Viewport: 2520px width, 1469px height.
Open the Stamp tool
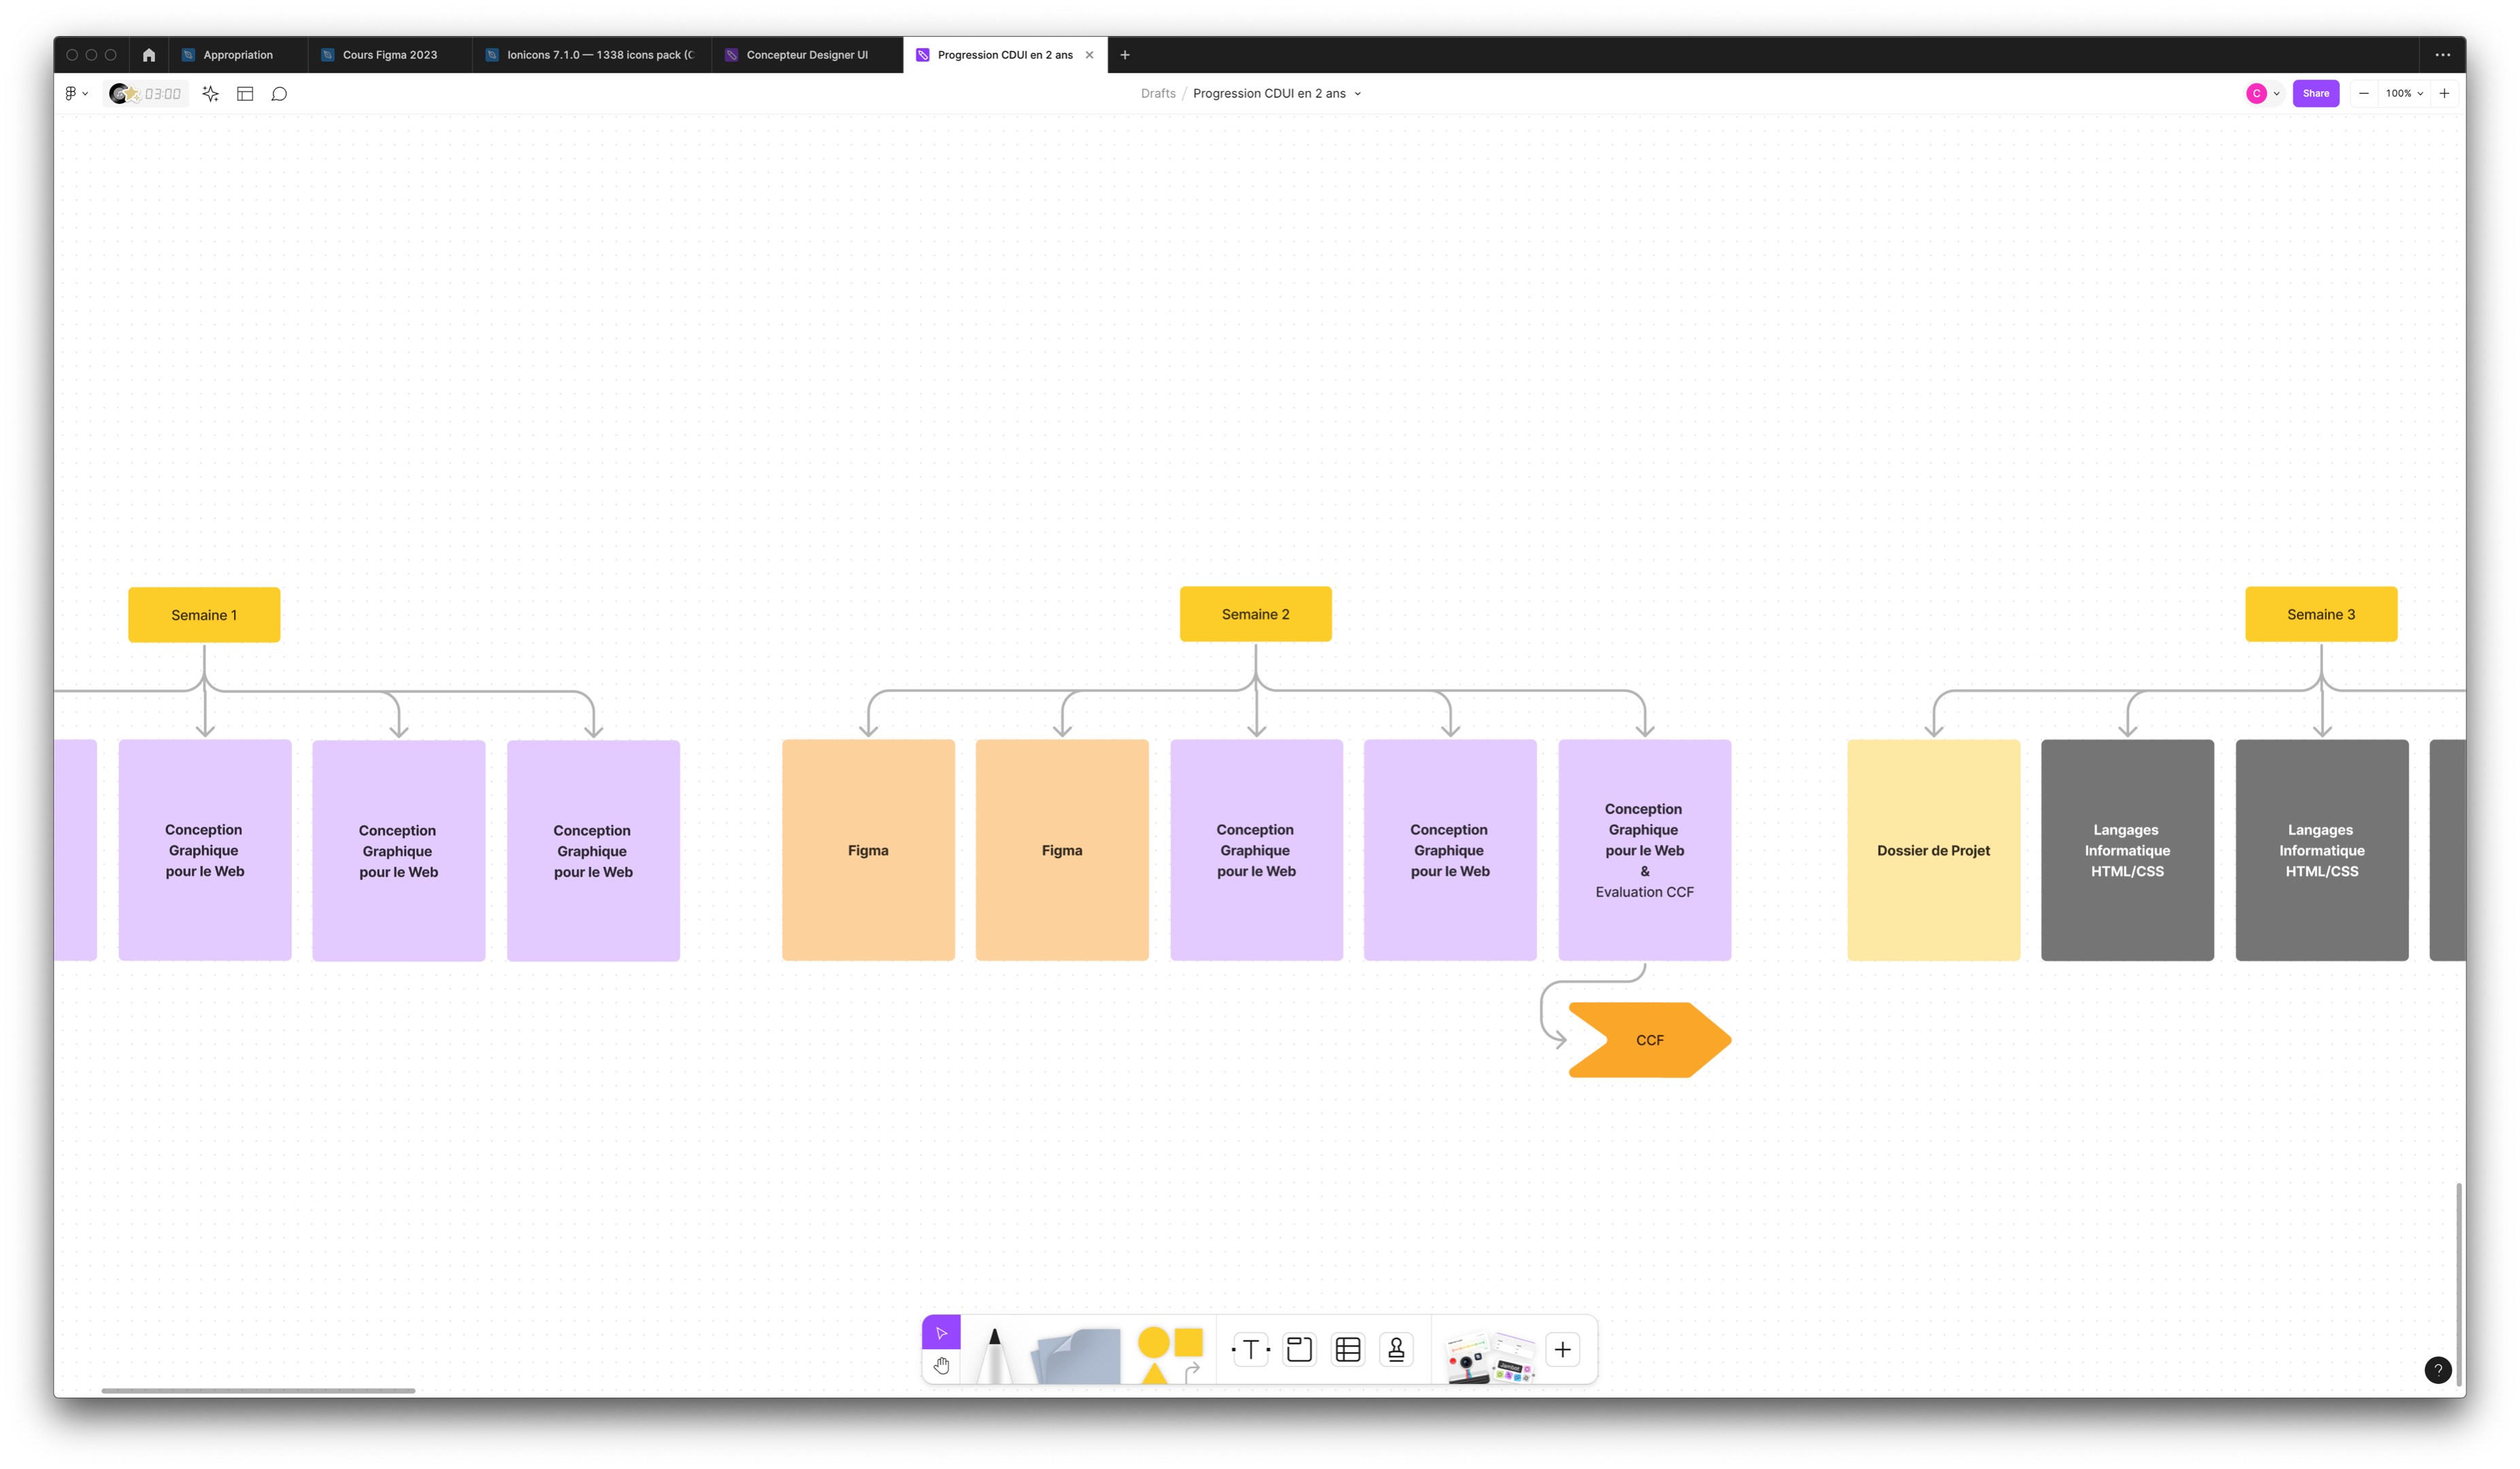pyautogui.click(x=1396, y=1350)
